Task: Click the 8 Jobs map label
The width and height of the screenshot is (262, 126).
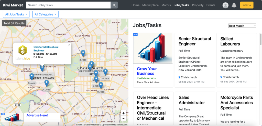Action: [x=101, y=92]
